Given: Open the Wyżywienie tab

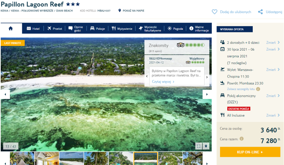Looking at the screenshot, I should coord(122,29).
